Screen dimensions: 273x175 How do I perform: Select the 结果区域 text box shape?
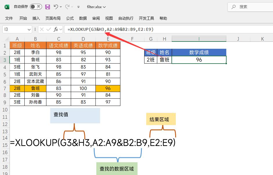pyautogui.click(x=161, y=119)
